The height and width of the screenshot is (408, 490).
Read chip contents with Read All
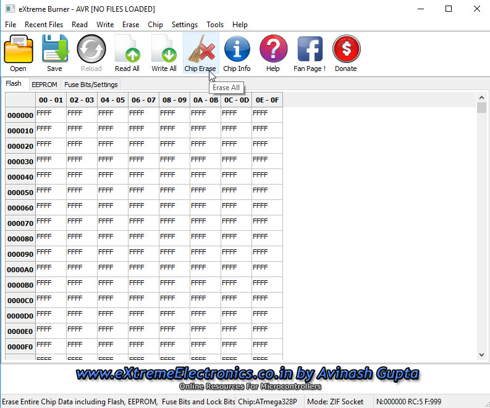coord(127,53)
